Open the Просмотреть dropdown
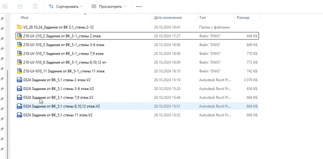Image resolution: width=323 pixels, height=159 pixels. tap(109, 7)
